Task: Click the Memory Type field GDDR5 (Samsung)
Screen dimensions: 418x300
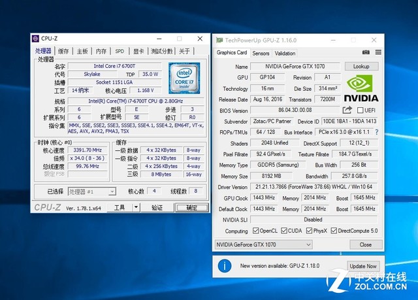Action: (x=278, y=165)
